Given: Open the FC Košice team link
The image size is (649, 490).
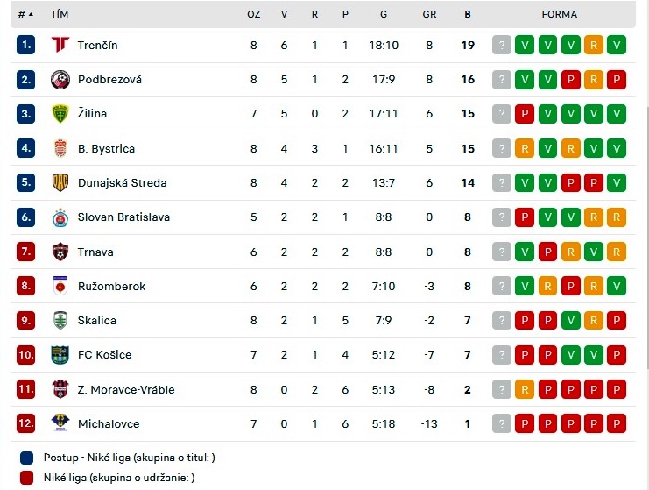Looking at the screenshot, I should [x=104, y=355].
